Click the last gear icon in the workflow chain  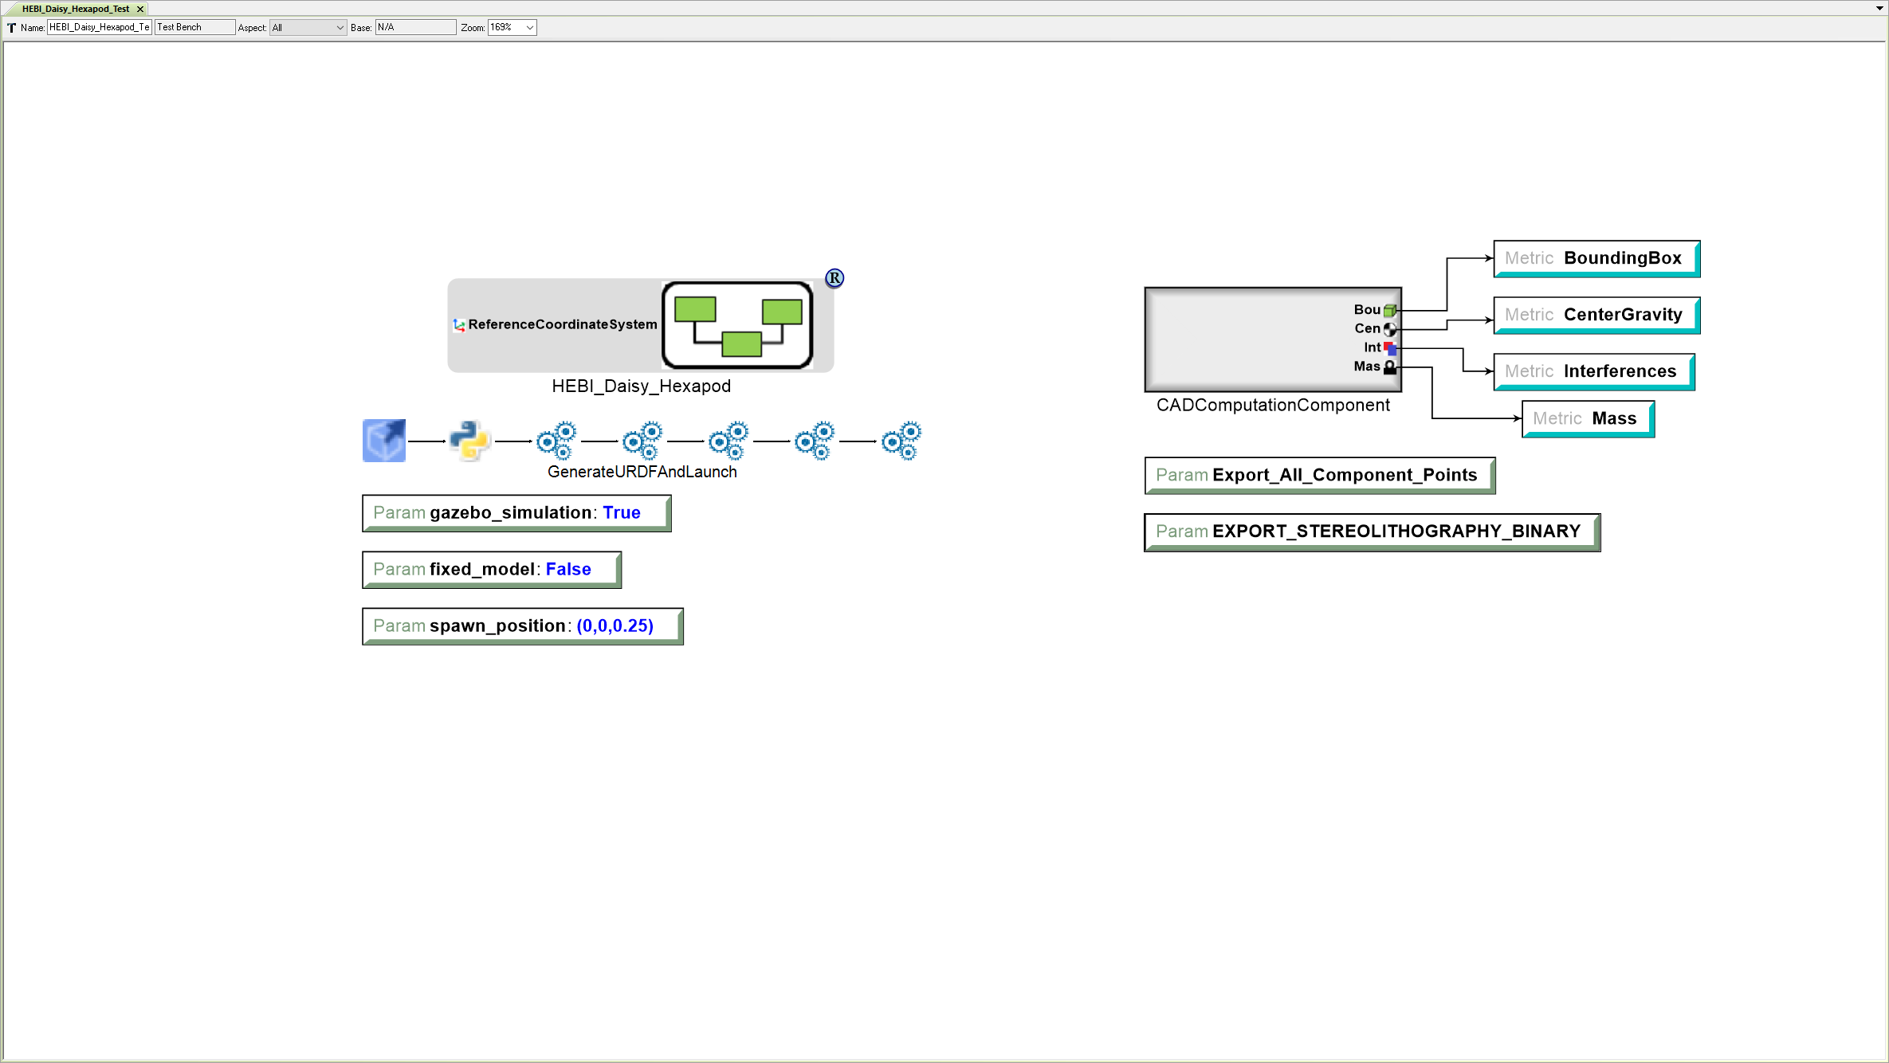(x=900, y=440)
